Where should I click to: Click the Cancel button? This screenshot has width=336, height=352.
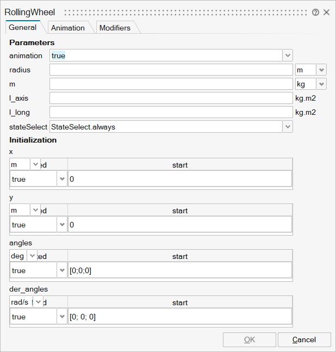[304, 339]
